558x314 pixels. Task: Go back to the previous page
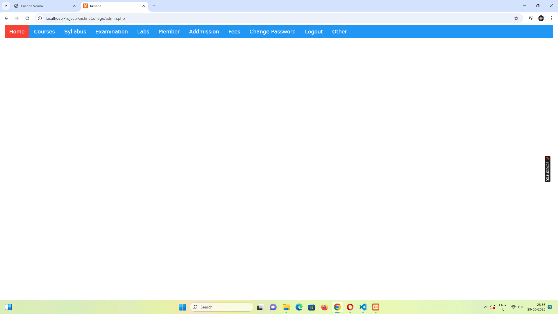pyautogui.click(x=6, y=18)
